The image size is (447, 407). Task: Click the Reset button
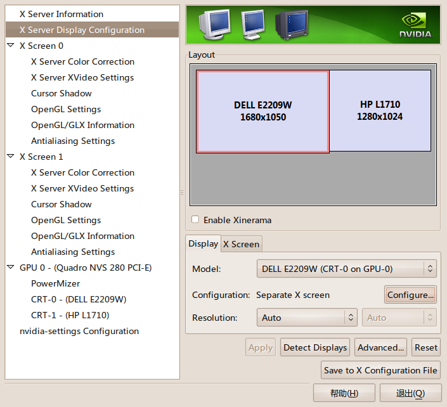(426, 347)
